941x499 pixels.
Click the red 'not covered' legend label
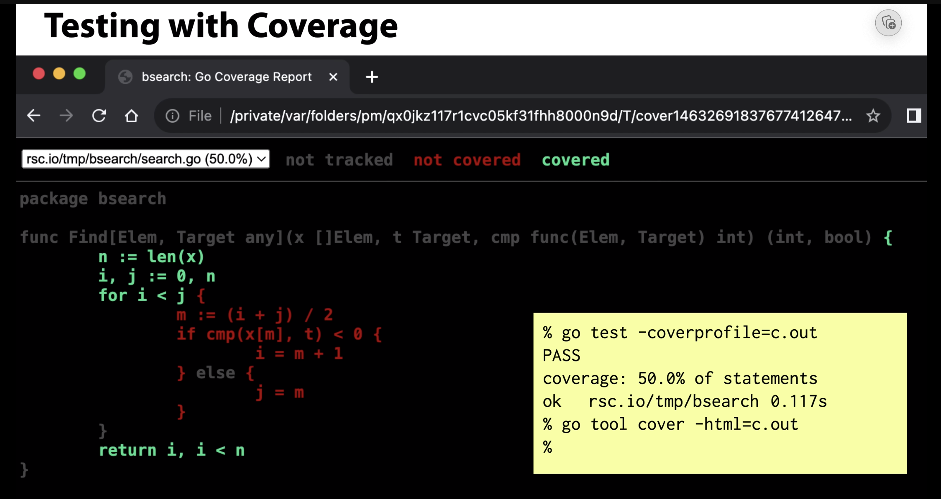(x=467, y=160)
